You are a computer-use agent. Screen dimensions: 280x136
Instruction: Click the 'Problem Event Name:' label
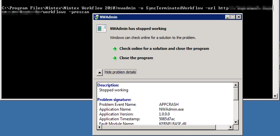coord(118,104)
